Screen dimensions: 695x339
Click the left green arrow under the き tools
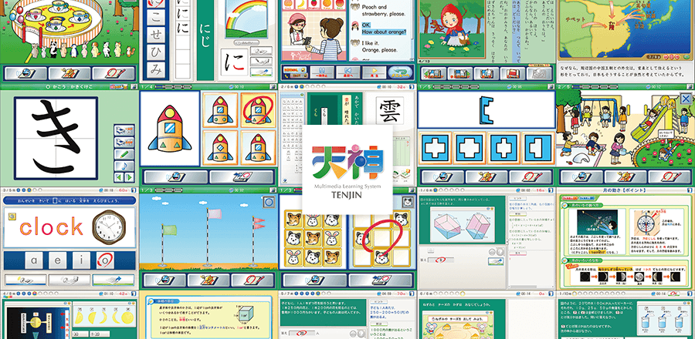click(119, 178)
